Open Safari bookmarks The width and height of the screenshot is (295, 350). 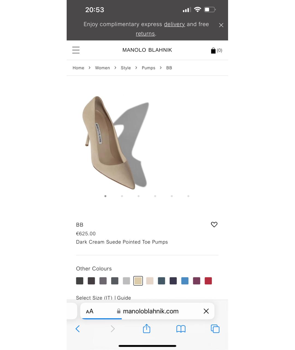click(181, 329)
